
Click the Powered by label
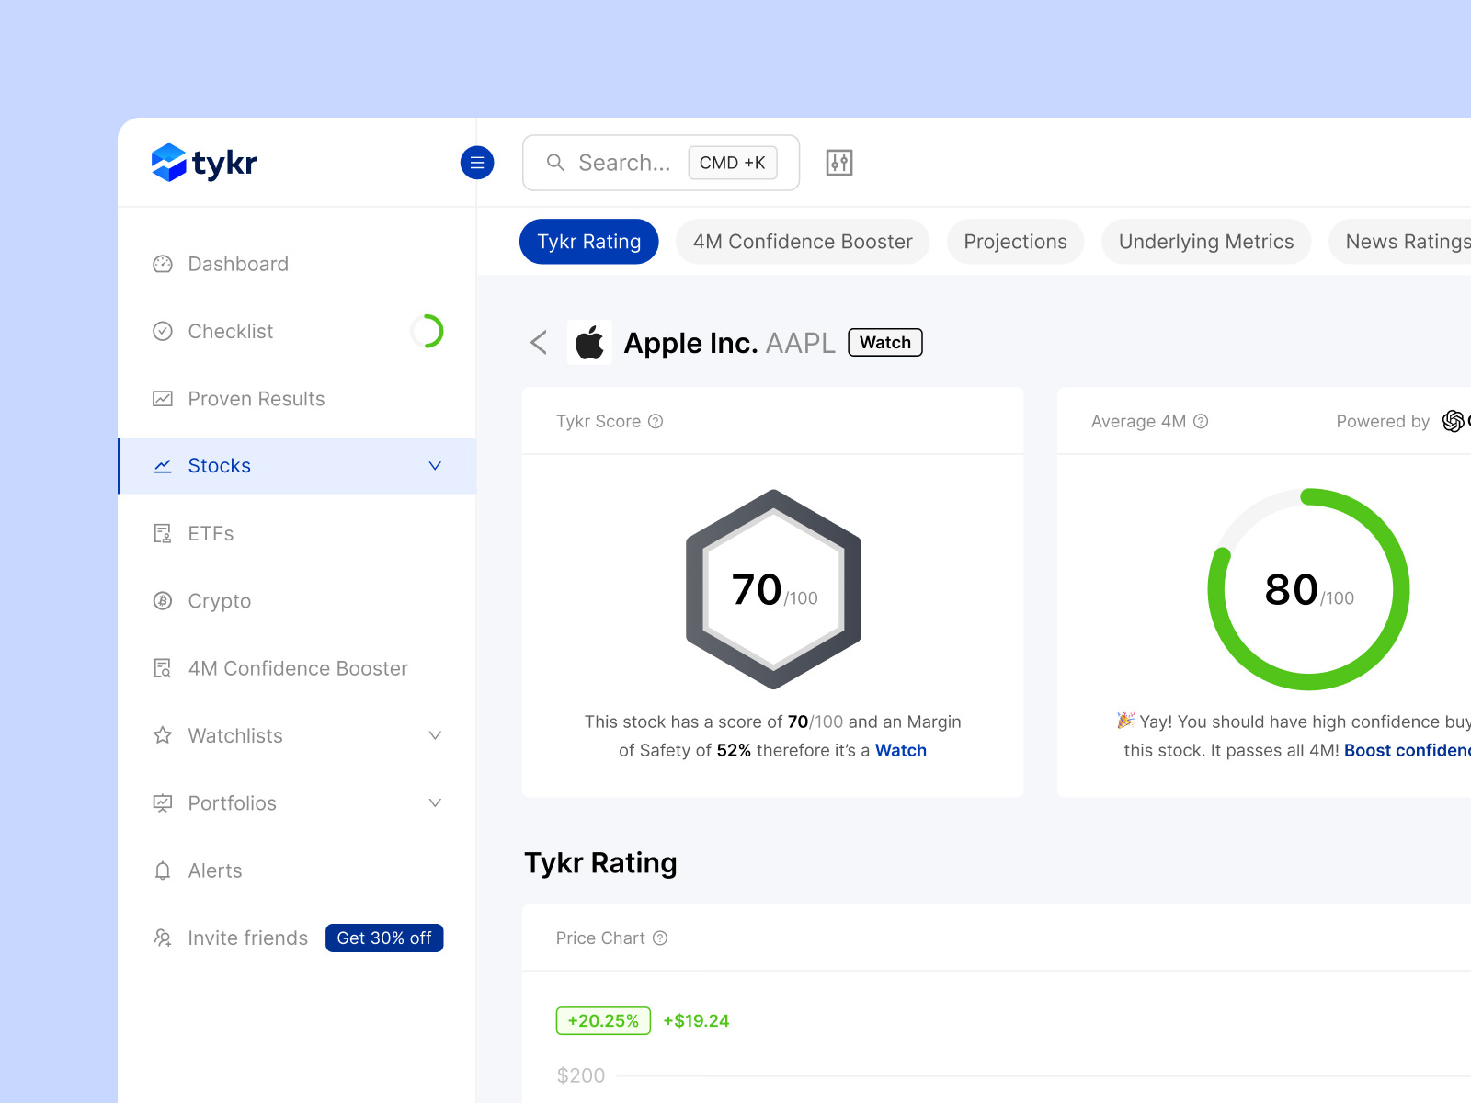click(1383, 421)
